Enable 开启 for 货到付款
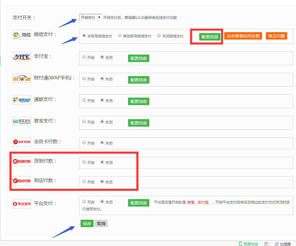The image size is (296, 246). [84, 162]
